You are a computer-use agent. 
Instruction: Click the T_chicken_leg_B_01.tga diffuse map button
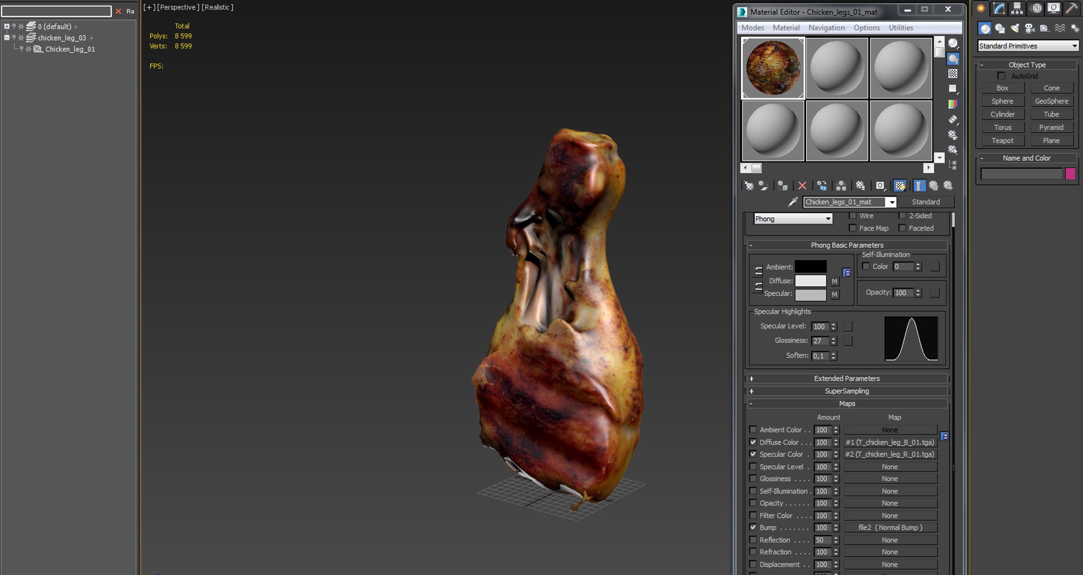click(890, 442)
